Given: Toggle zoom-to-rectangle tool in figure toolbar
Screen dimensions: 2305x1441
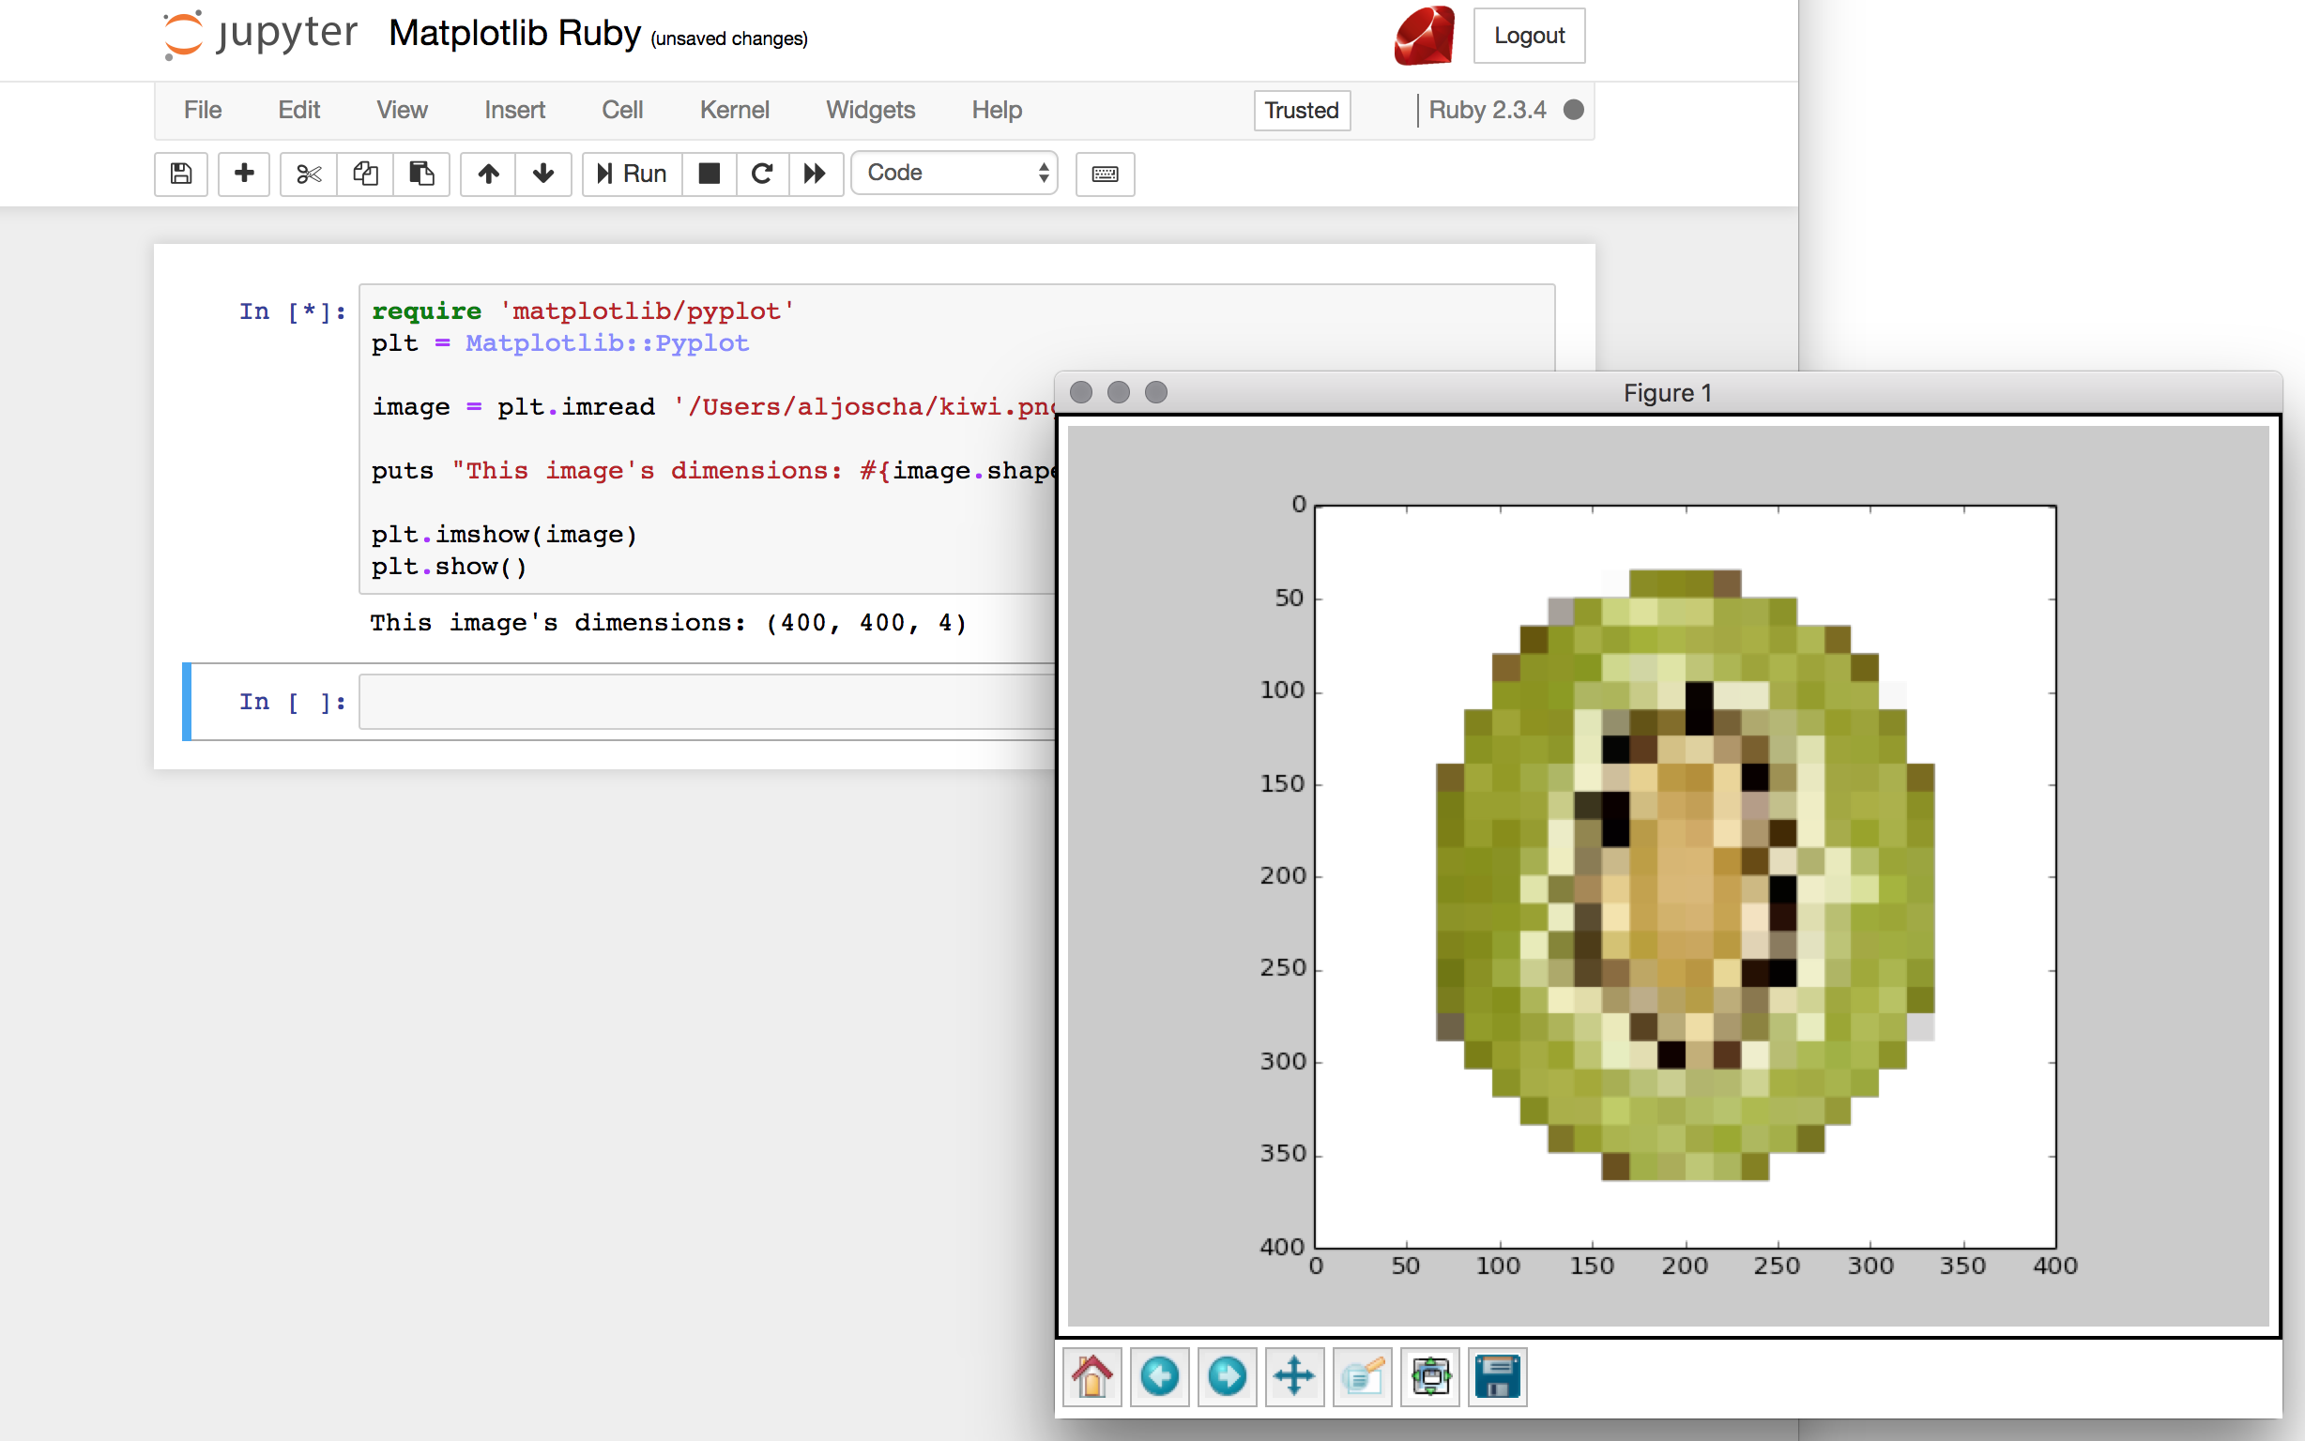Looking at the screenshot, I should pyautogui.click(x=1362, y=1376).
